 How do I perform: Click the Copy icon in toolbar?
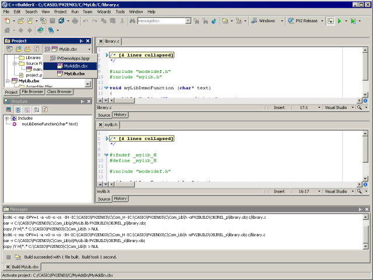(104, 21)
